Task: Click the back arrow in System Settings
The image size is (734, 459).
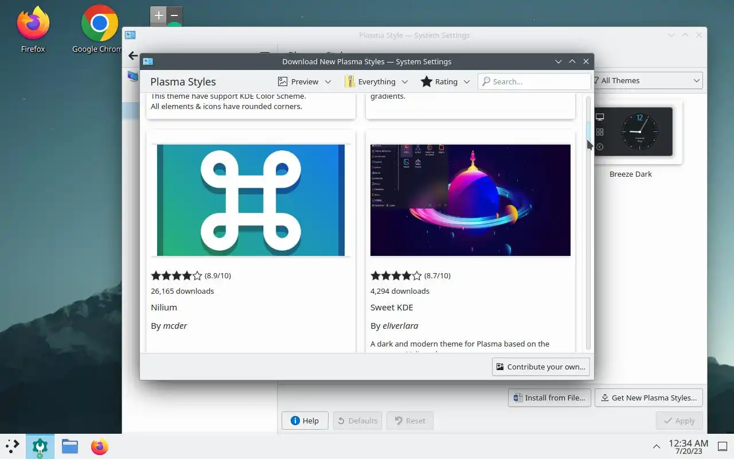Action: (133, 56)
